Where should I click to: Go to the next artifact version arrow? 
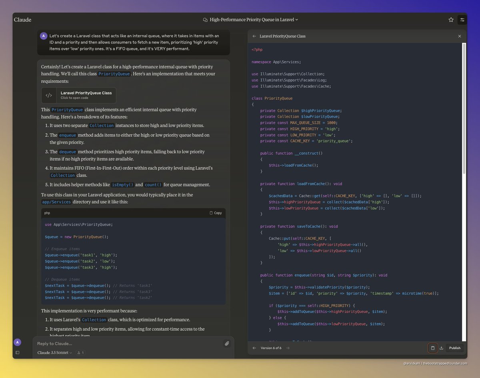(288, 348)
